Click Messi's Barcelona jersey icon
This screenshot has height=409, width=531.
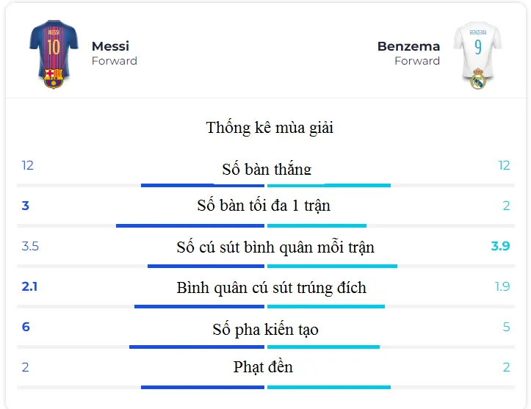tap(54, 53)
